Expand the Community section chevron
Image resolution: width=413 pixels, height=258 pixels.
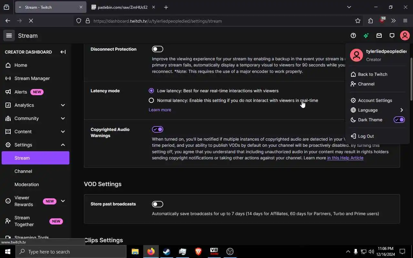pos(63,118)
